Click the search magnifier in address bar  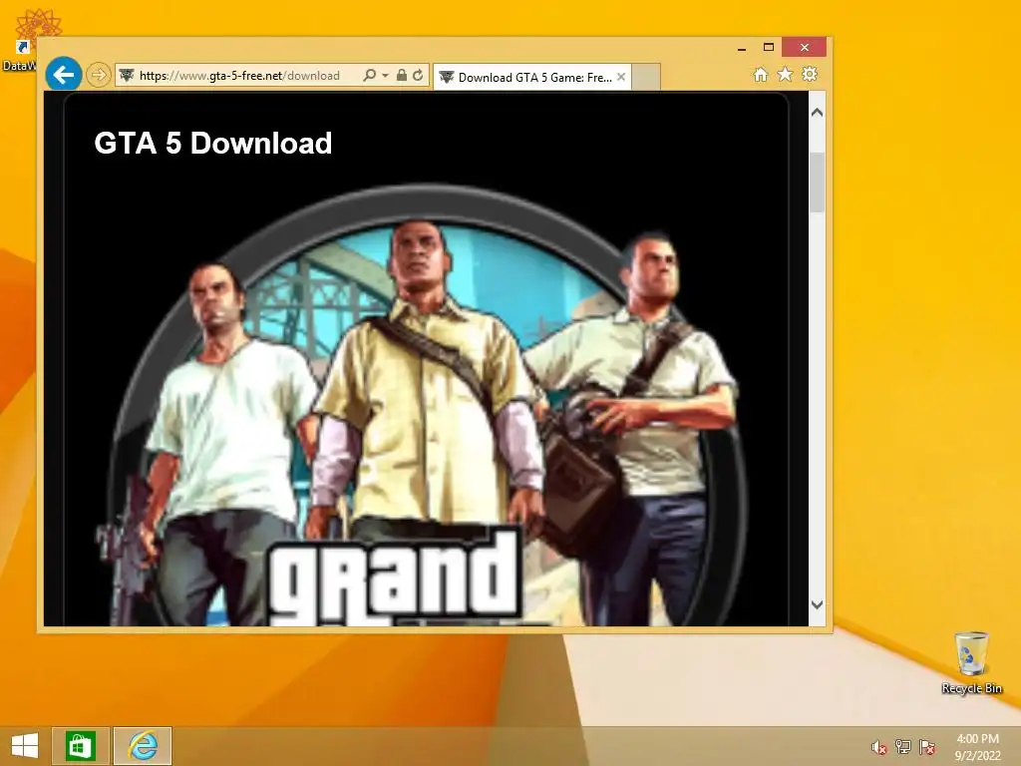click(369, 76)
